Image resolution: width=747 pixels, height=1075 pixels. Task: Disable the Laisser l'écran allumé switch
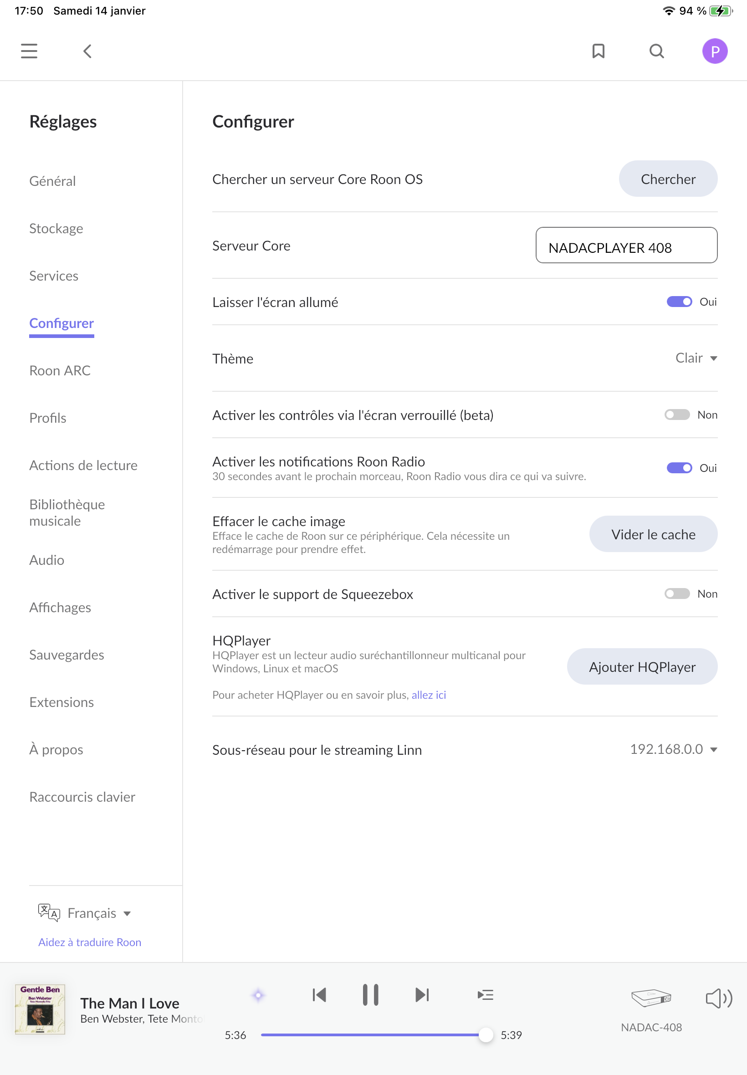[x=679, y=302]
